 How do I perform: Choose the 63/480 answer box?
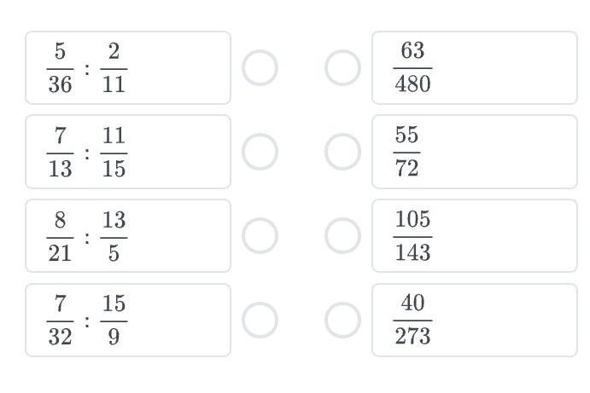tap(475, 68)
